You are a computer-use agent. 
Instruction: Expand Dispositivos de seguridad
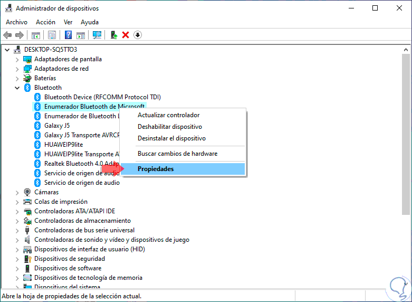click(17, 259)
